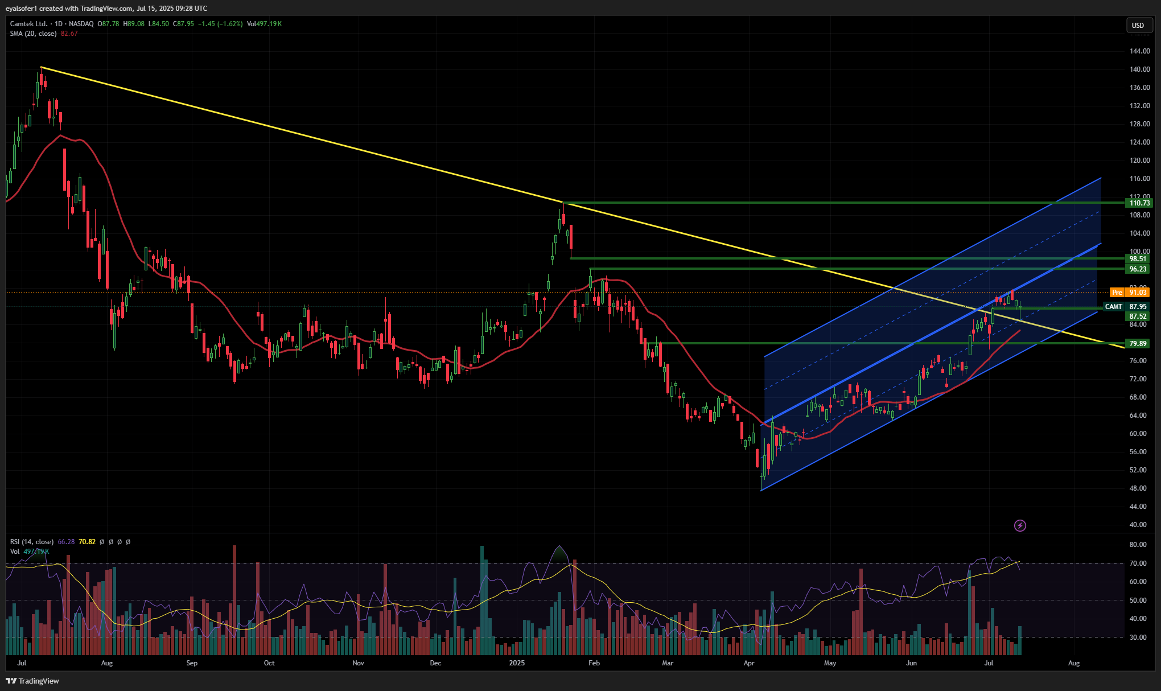Click the 100.00 level on price scale
The image size is (1161, 691).
point(1139,251)
